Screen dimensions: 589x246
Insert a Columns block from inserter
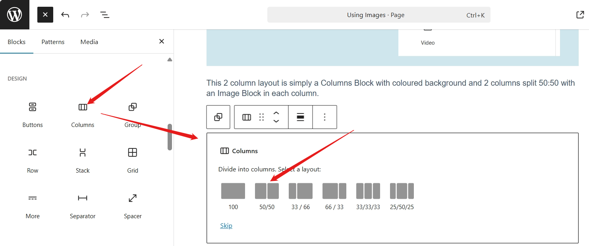(83, 115)
